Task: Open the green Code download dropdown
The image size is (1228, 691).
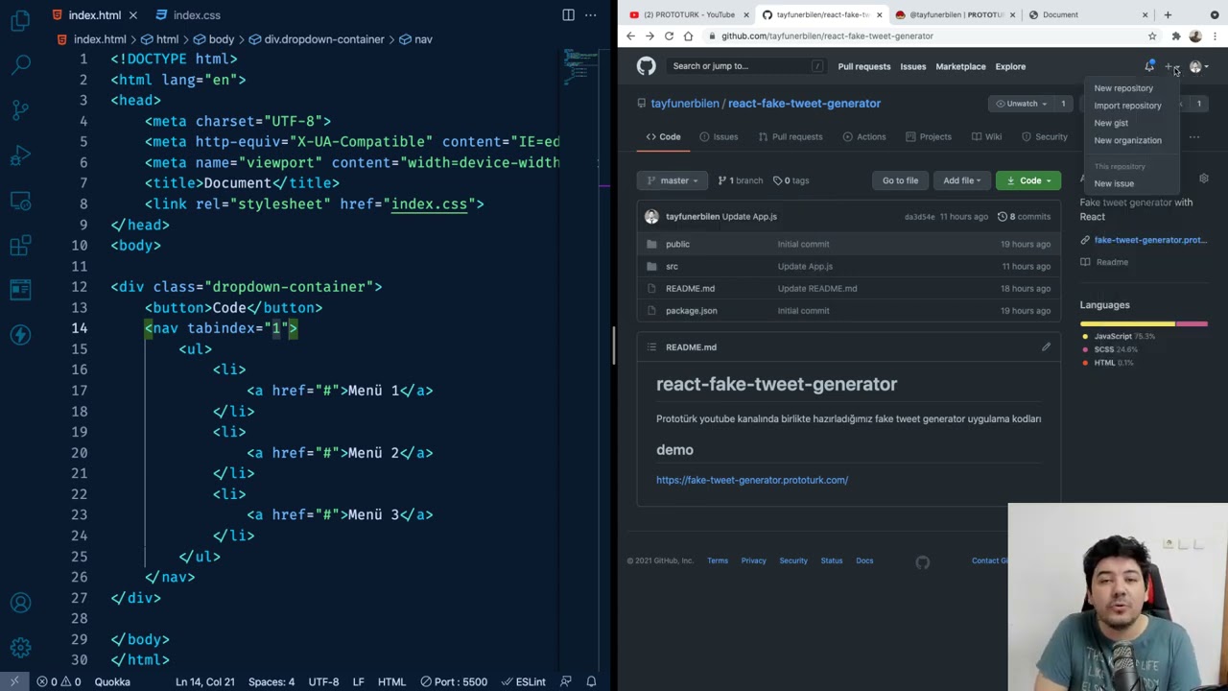Action: (1028, 180)
